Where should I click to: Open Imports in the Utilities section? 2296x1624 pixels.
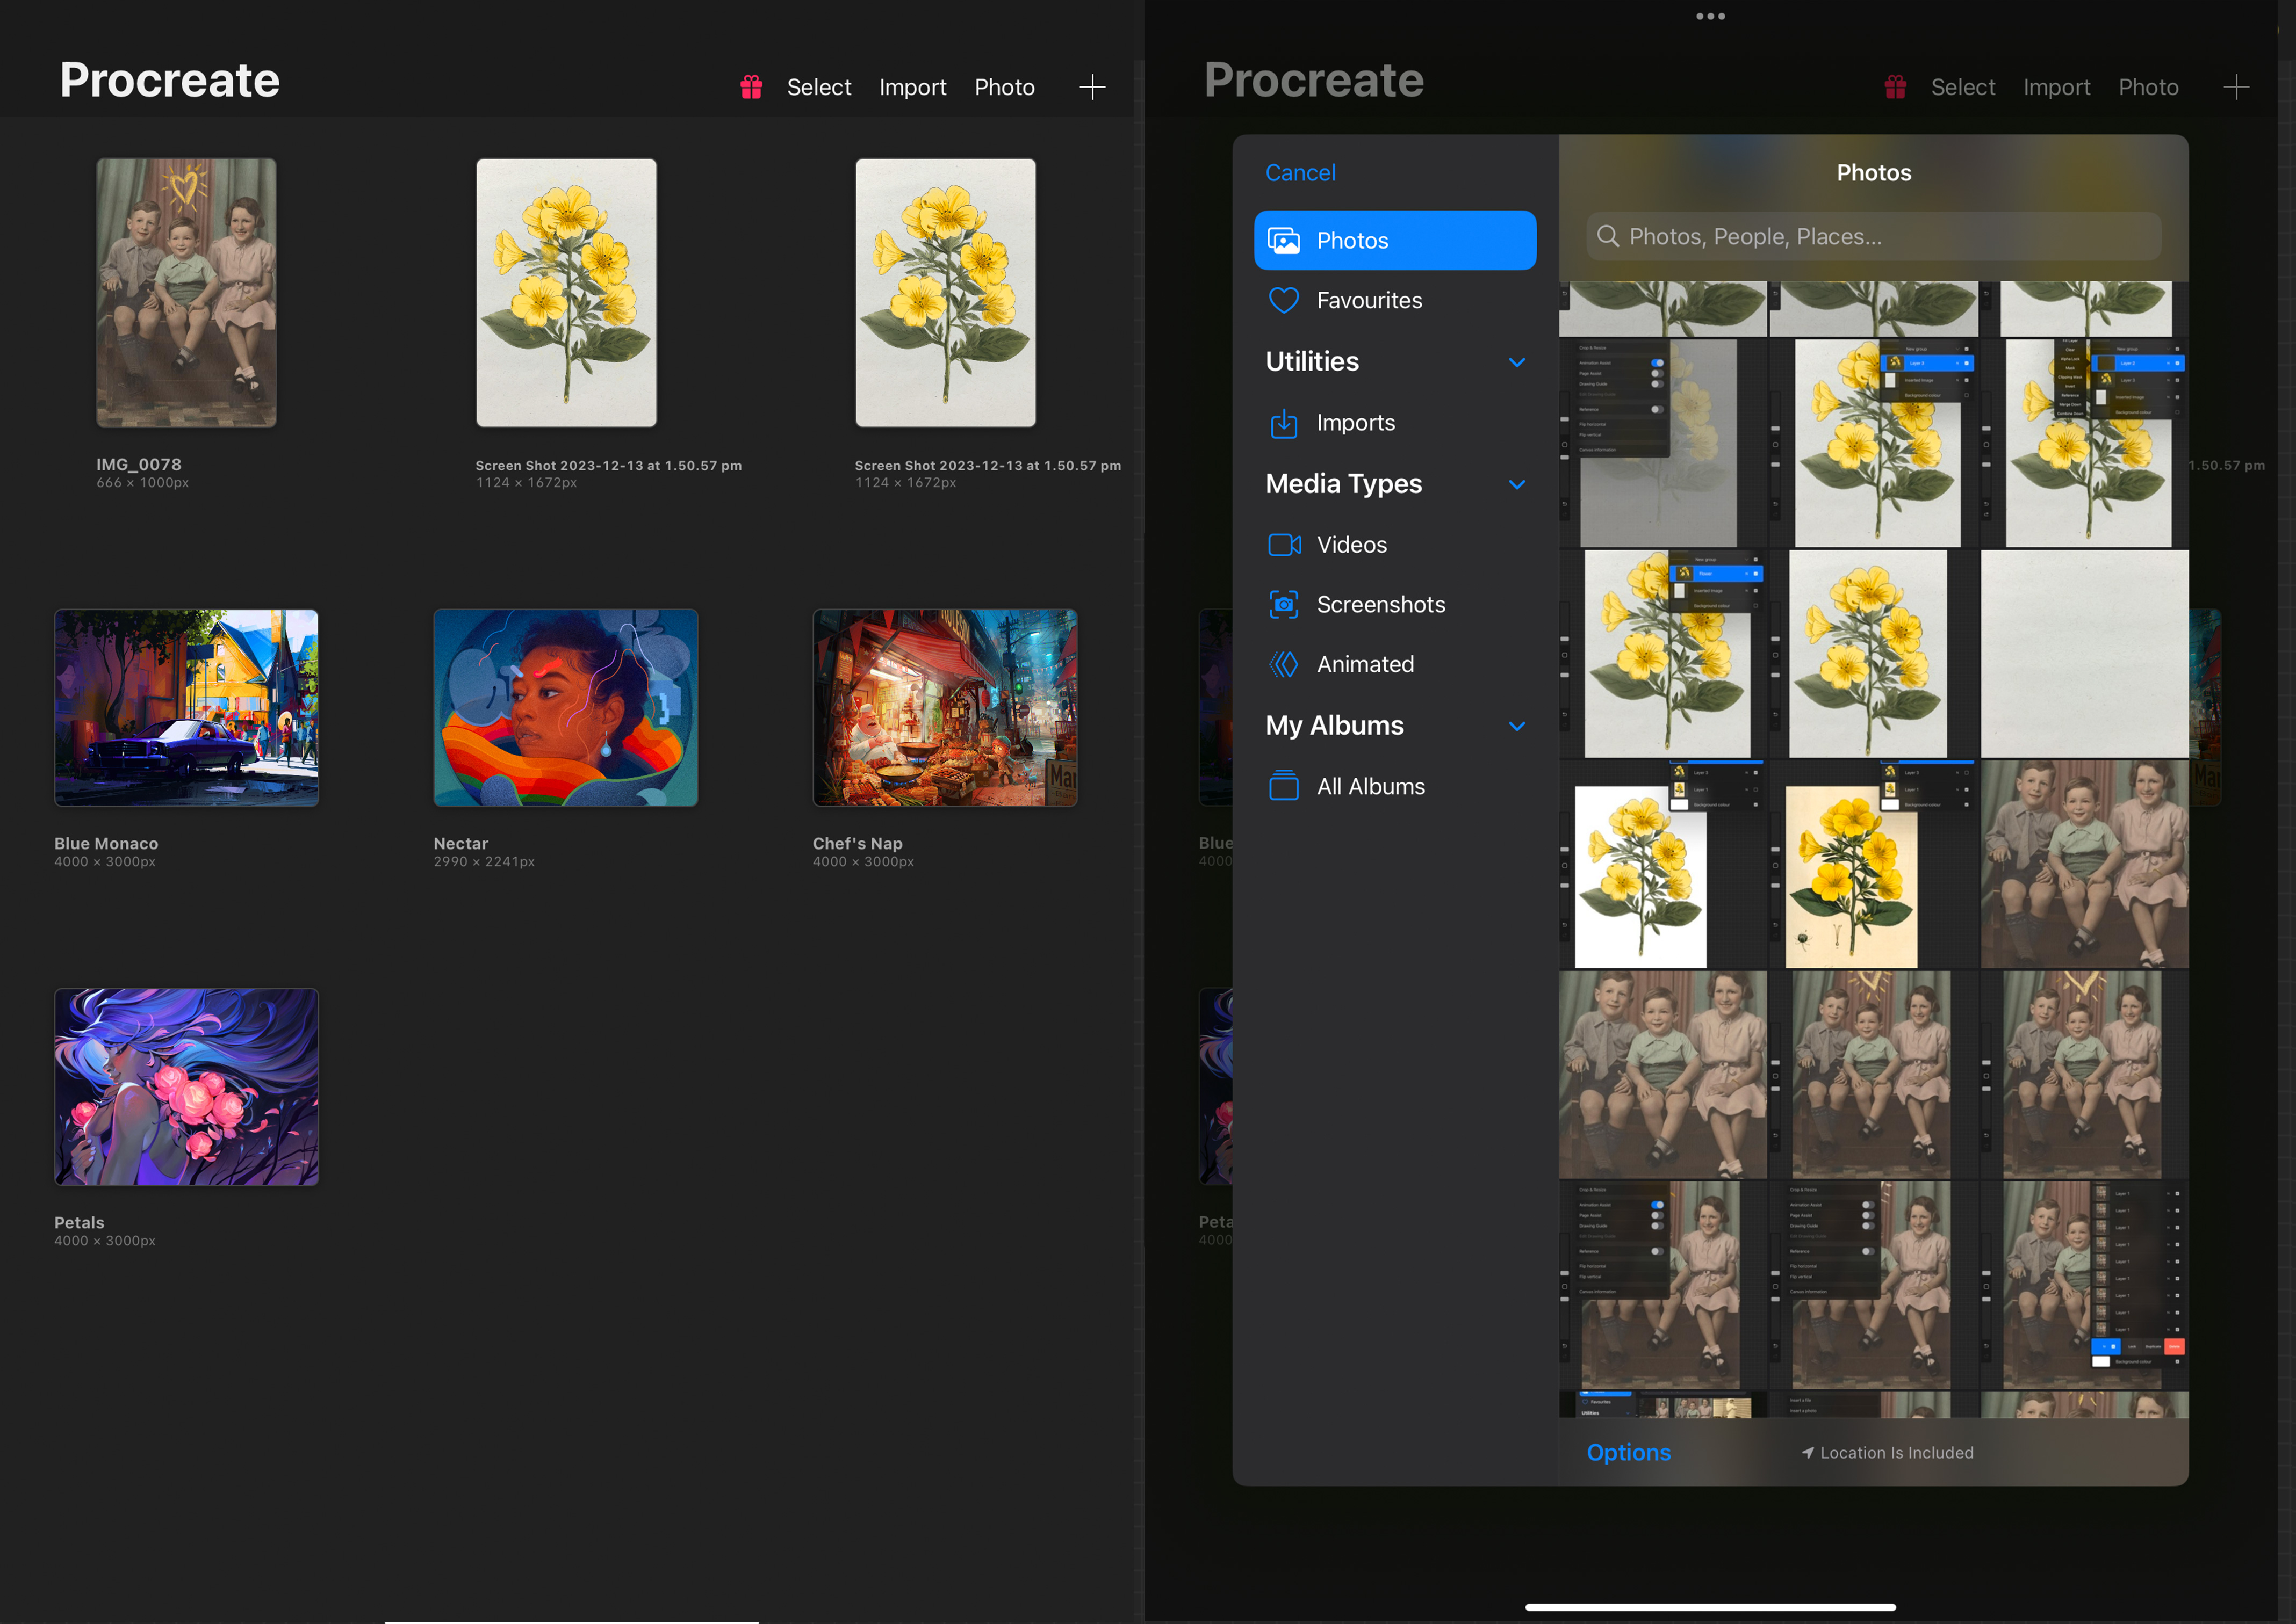click(x=1355, y=423)
